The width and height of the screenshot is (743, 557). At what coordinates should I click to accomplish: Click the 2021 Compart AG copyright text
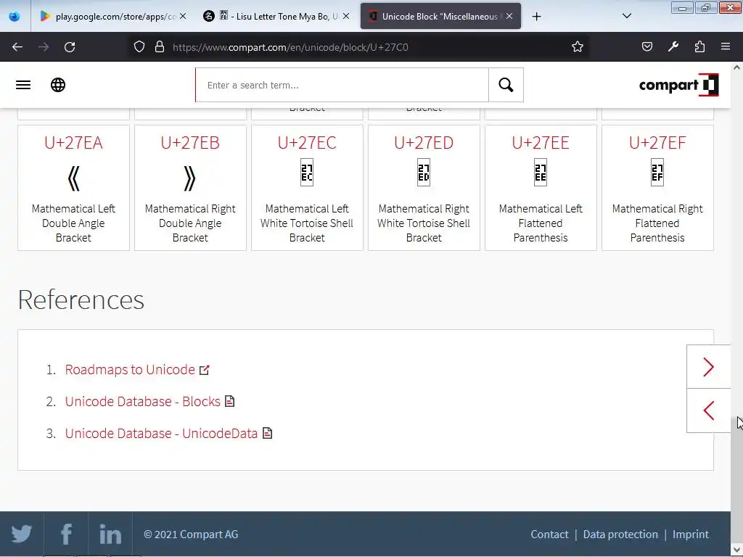click(x=191, y=535)
